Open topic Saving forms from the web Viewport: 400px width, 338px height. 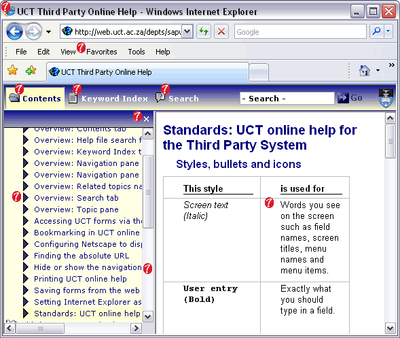(87, 290)
